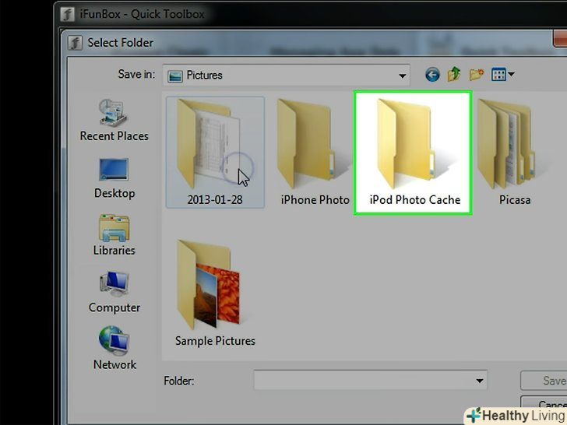Select the iPod Photo Cache folder

(413, 153)
